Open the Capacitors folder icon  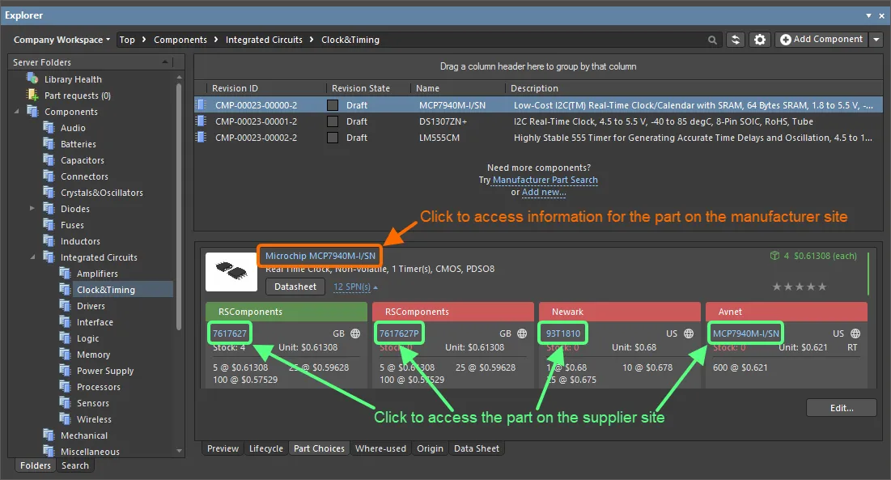(x=49, y=159)
